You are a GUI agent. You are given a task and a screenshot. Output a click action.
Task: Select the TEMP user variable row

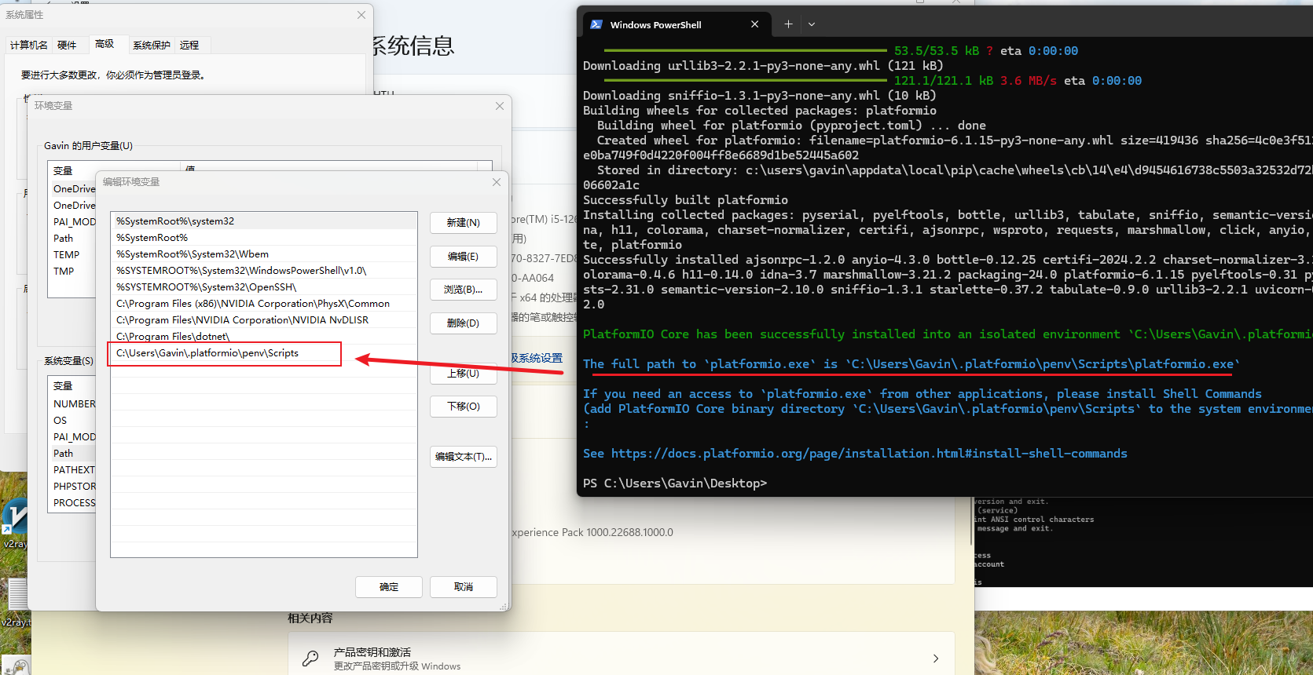[72, 255]
